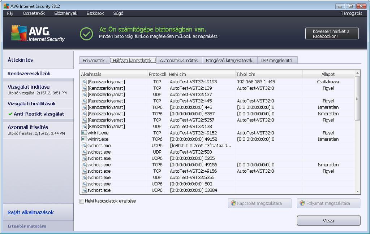Click wininit.exe icon in the TCP row

pyautogui.click(x=84, y=133)
